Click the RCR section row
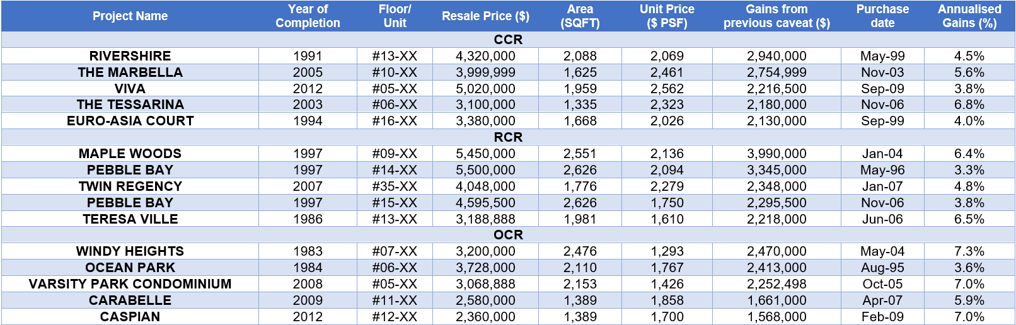The width and height of the screenshot is (1016, 325). (x=508, y=137)
